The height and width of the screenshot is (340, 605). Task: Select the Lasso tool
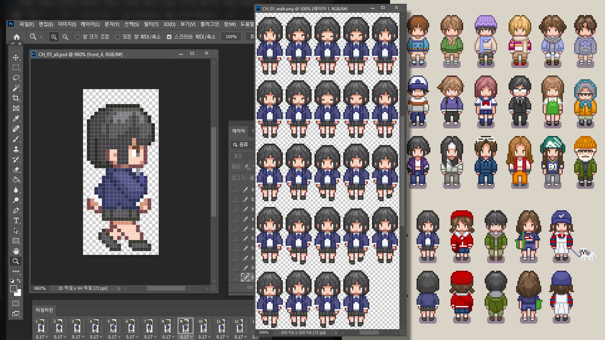click(16, 77)
